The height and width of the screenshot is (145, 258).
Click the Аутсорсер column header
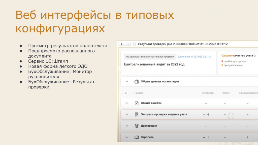(208, 93)
